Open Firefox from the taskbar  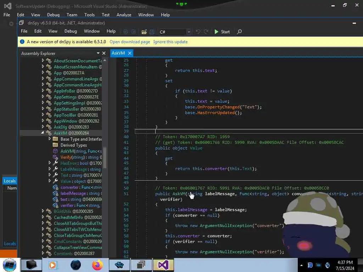[97, 265]
